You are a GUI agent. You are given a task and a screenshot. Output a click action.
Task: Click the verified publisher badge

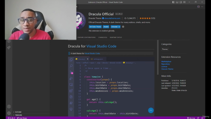[x=103, y=18]
